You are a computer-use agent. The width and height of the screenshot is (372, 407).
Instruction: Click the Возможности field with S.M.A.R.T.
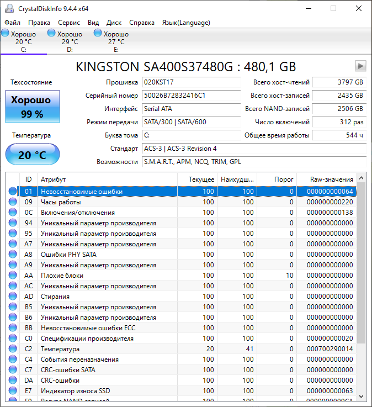coord(254,162)
